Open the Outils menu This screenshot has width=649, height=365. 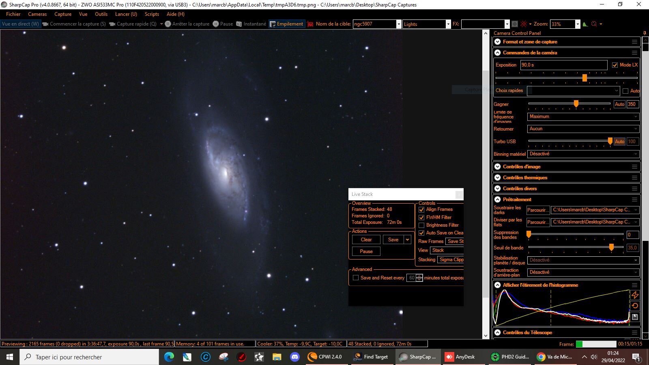tap(101, 14)
